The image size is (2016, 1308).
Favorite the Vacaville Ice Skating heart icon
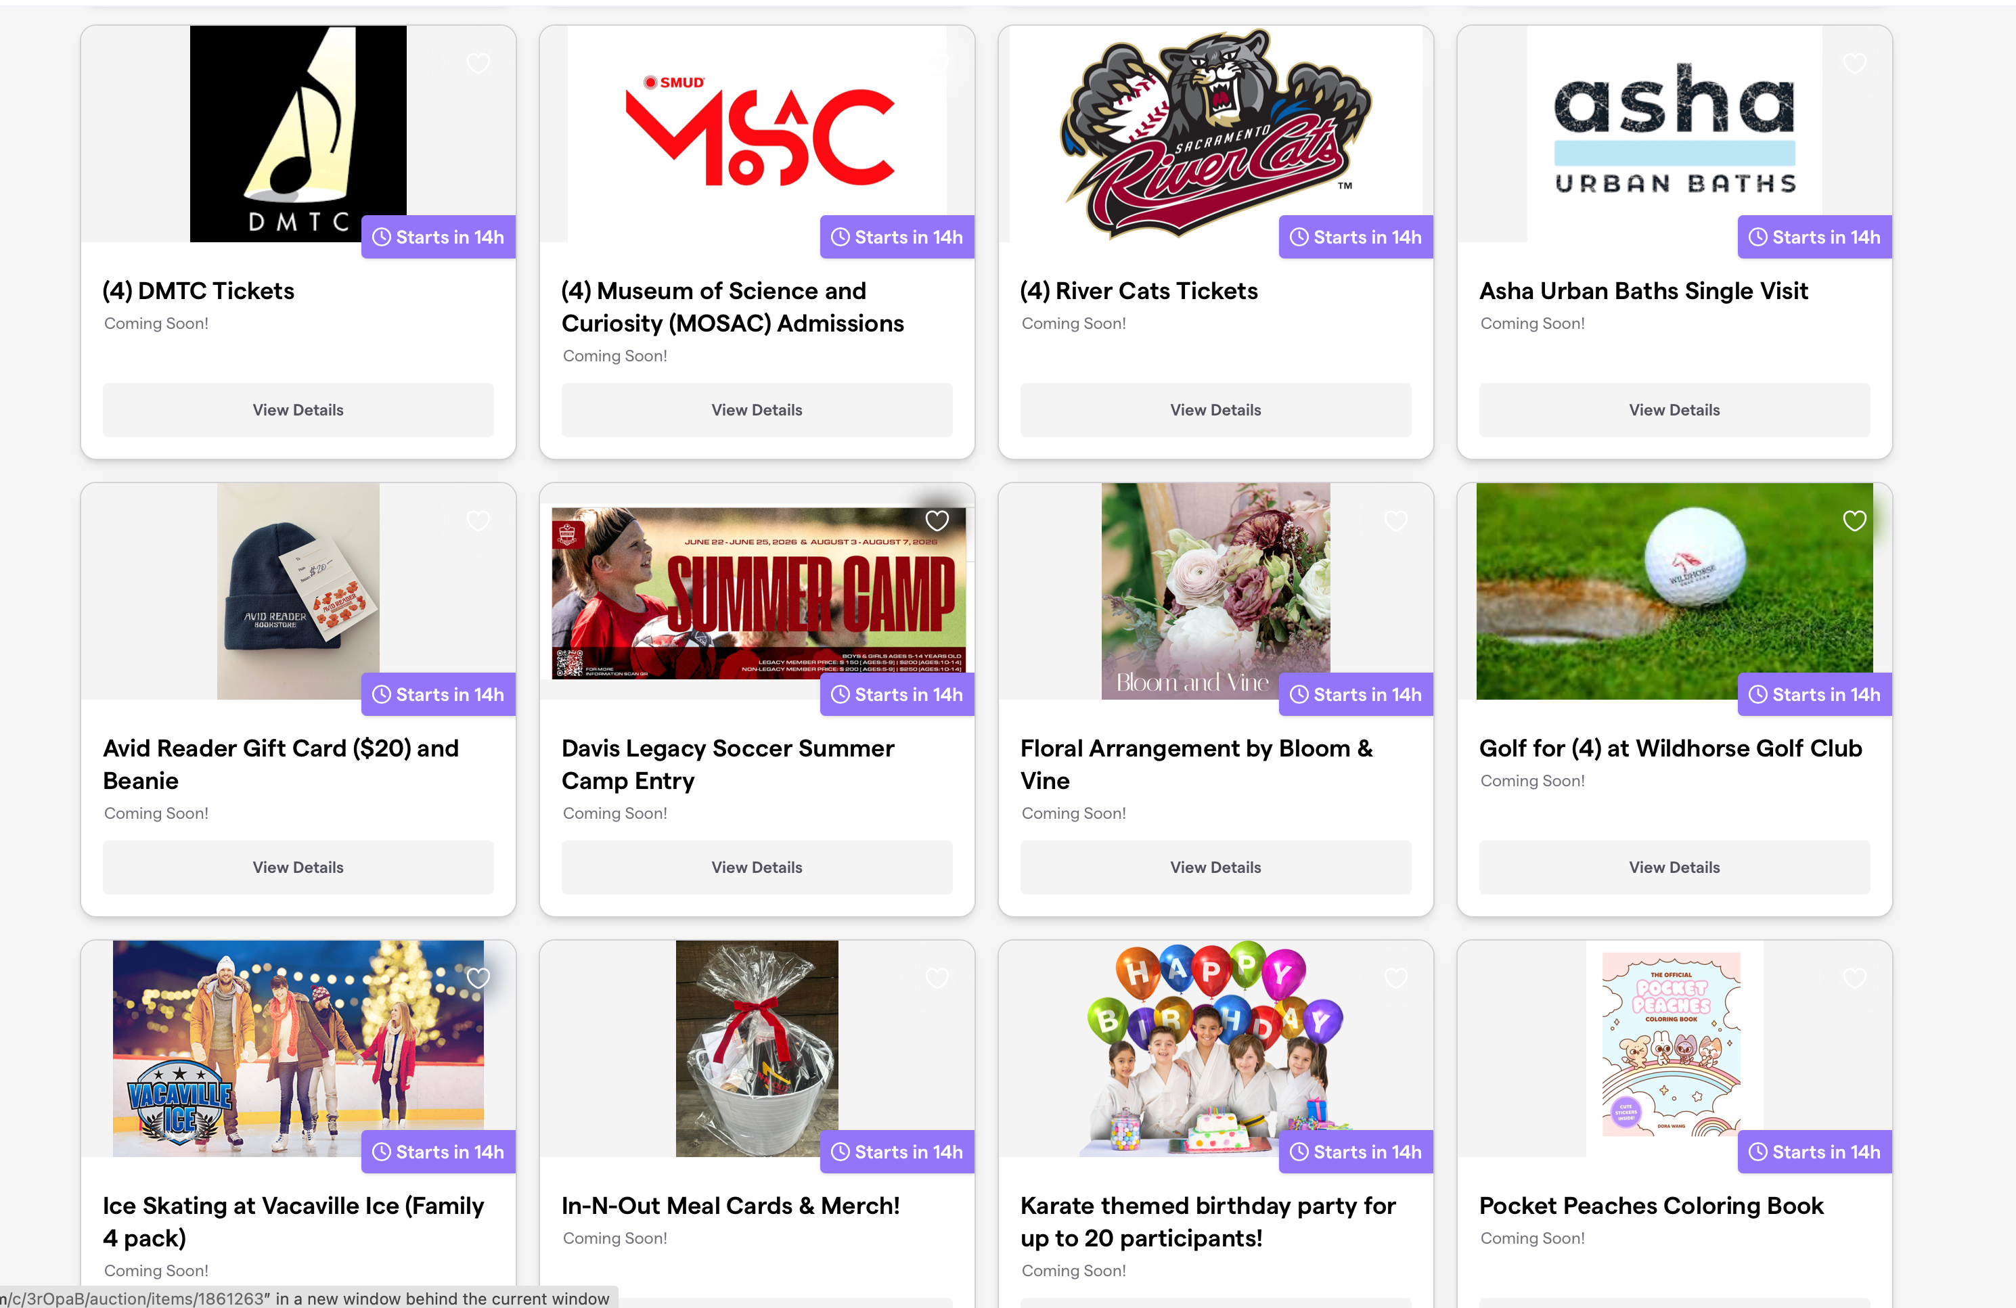coord(478,978)
